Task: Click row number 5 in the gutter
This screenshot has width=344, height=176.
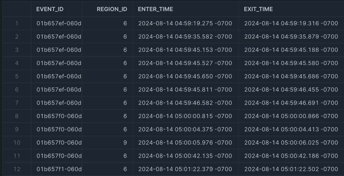Action: pos(17,76)
